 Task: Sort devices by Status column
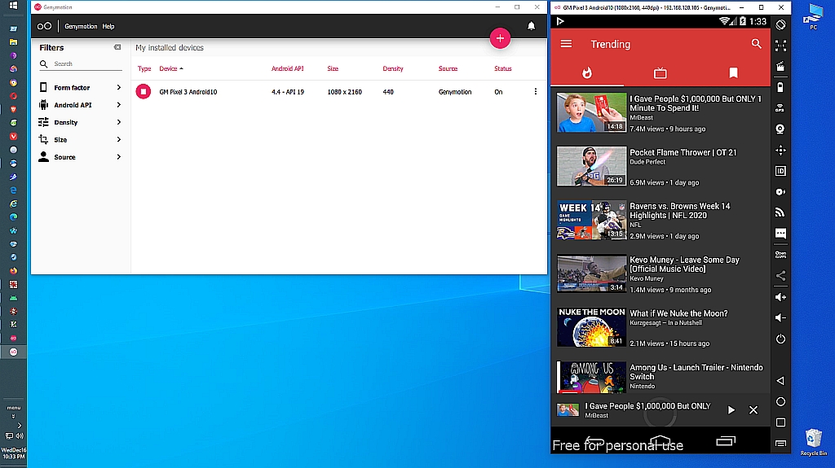(502, 68)
